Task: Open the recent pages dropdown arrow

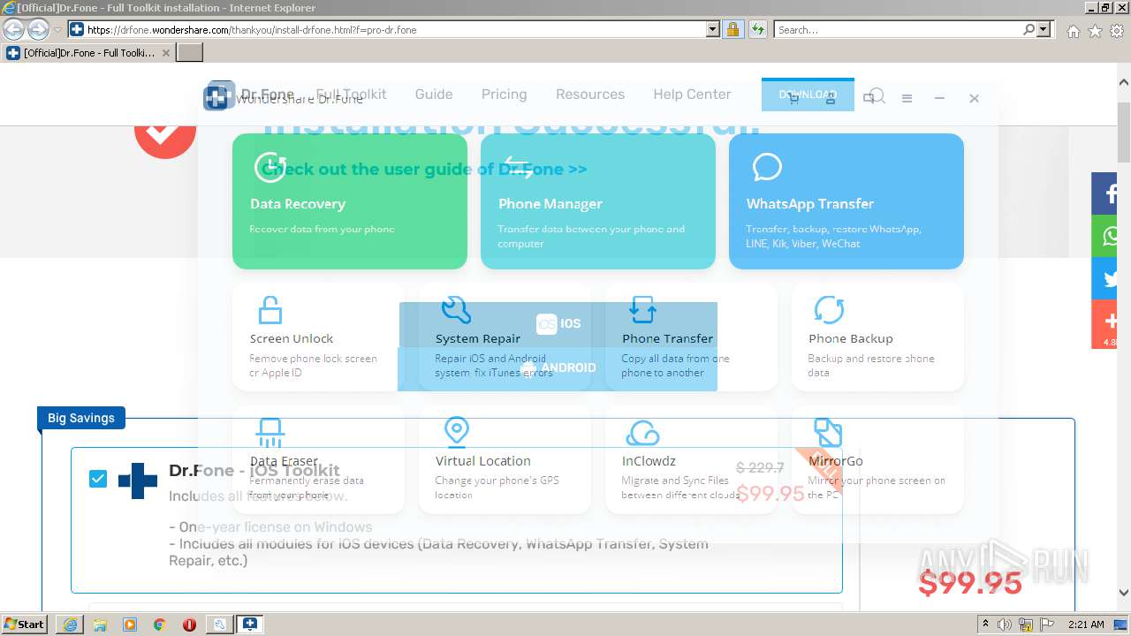Action: tap(57, 29)
